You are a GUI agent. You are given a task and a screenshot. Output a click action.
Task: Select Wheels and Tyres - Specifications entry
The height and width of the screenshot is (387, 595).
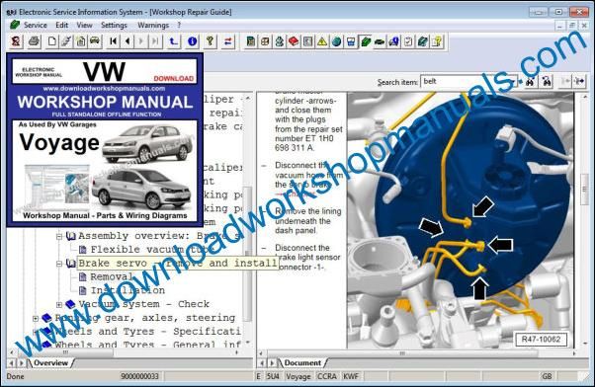click(x=148, y=332)
